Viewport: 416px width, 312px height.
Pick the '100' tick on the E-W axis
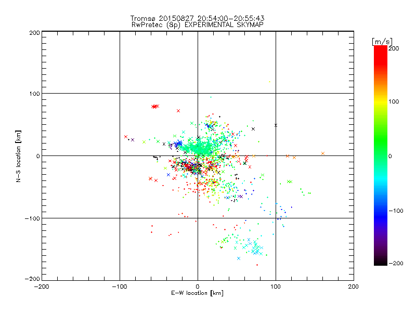click(x=276, y=287)
